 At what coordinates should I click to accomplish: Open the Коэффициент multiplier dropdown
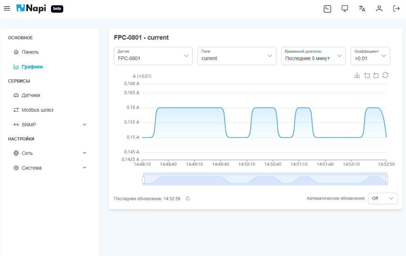click(x=370, y=56)
